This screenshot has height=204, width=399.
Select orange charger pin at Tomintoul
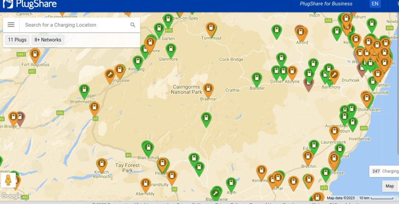[211, 29]
